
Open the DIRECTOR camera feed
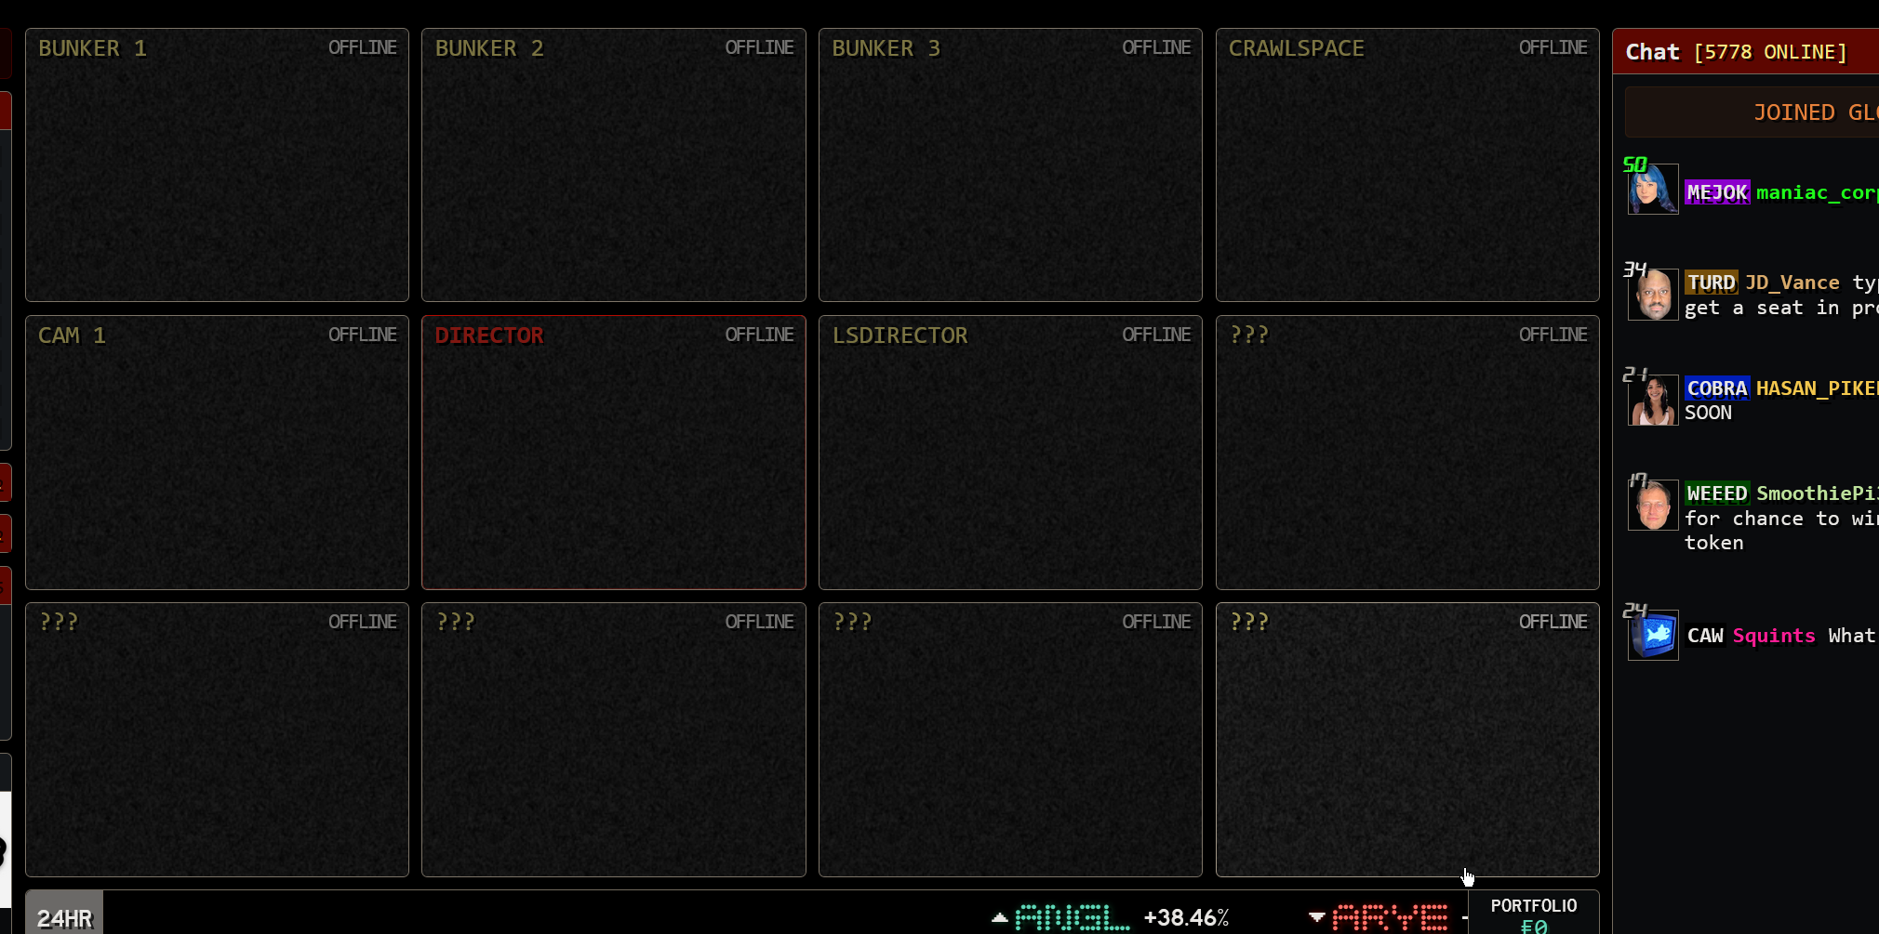[x=614, y=453]
